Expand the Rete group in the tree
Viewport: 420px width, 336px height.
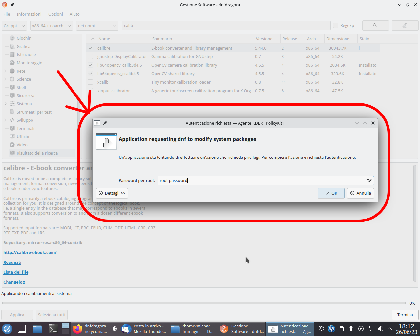point(6,71)
